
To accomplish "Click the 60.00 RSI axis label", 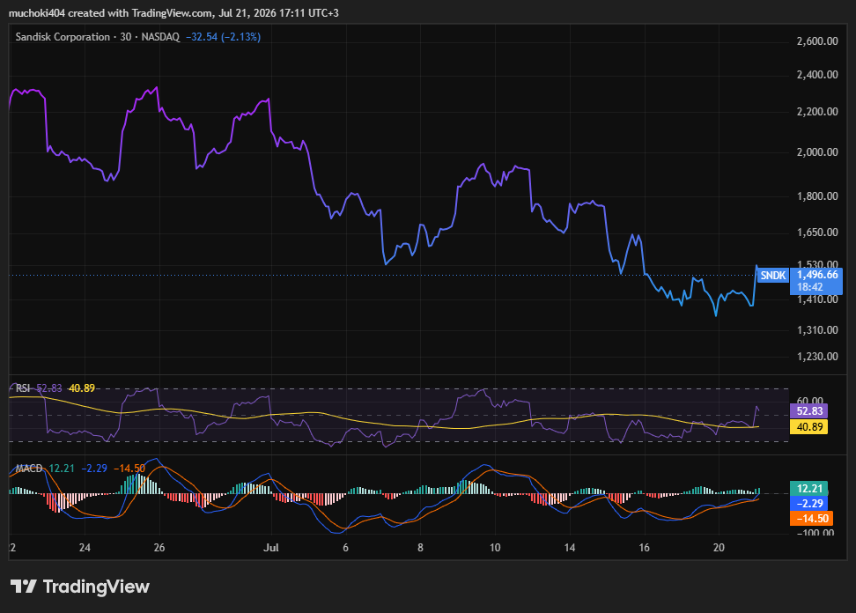I will tap(810, 401).
